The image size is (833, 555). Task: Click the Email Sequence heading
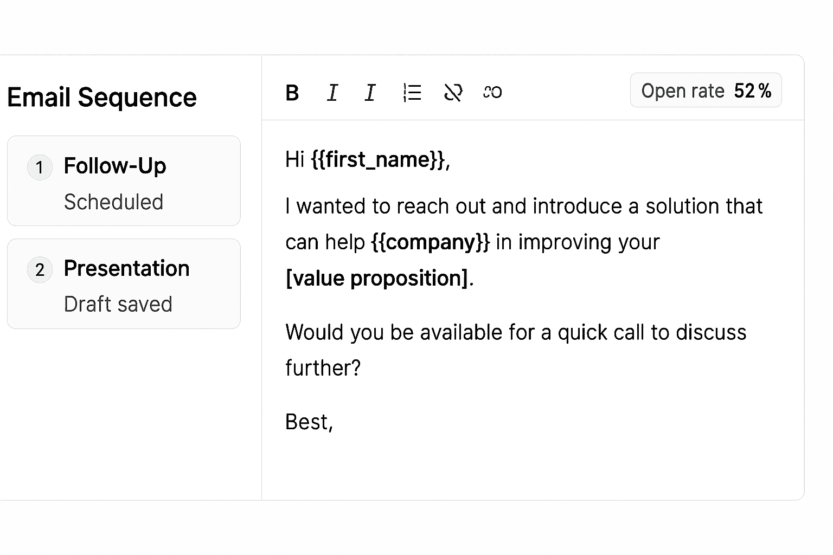[x=102, y=98]
